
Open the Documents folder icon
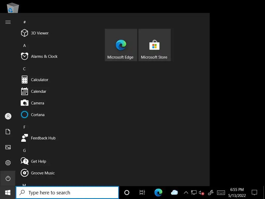click(x=8, y=132)
